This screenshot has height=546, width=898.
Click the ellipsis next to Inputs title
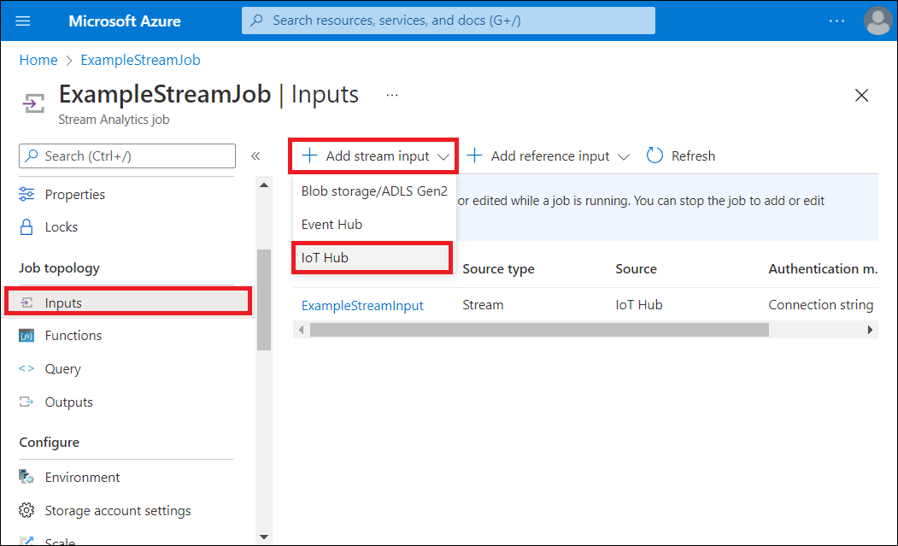(x=392, y=96)
